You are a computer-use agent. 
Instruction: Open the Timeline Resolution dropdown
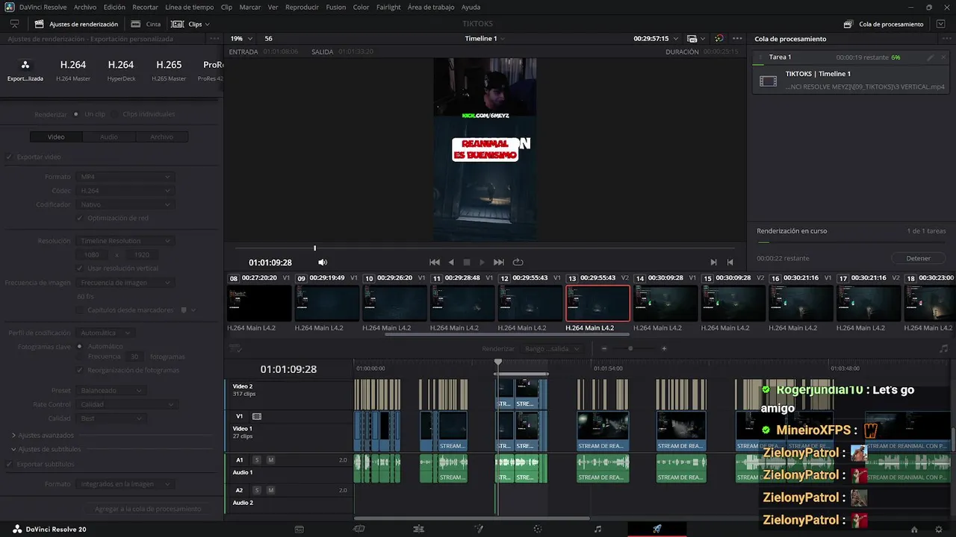(x=125, y=241)
